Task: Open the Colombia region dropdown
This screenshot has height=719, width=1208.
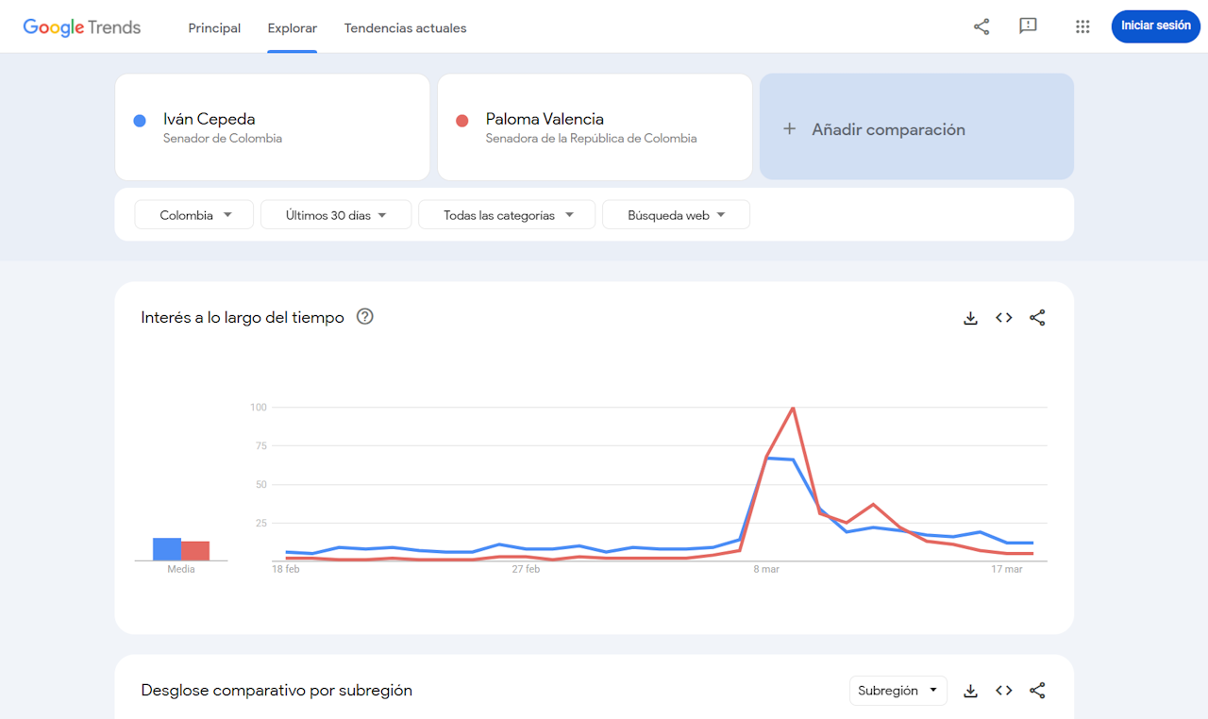Action: pos(193,214)
